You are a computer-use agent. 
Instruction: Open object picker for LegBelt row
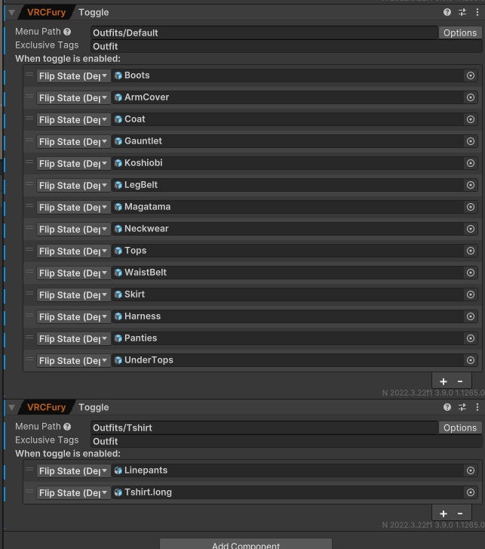click(471, 185)
